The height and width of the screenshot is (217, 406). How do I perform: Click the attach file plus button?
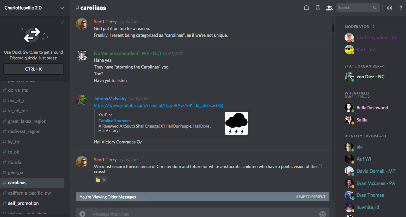82,214
